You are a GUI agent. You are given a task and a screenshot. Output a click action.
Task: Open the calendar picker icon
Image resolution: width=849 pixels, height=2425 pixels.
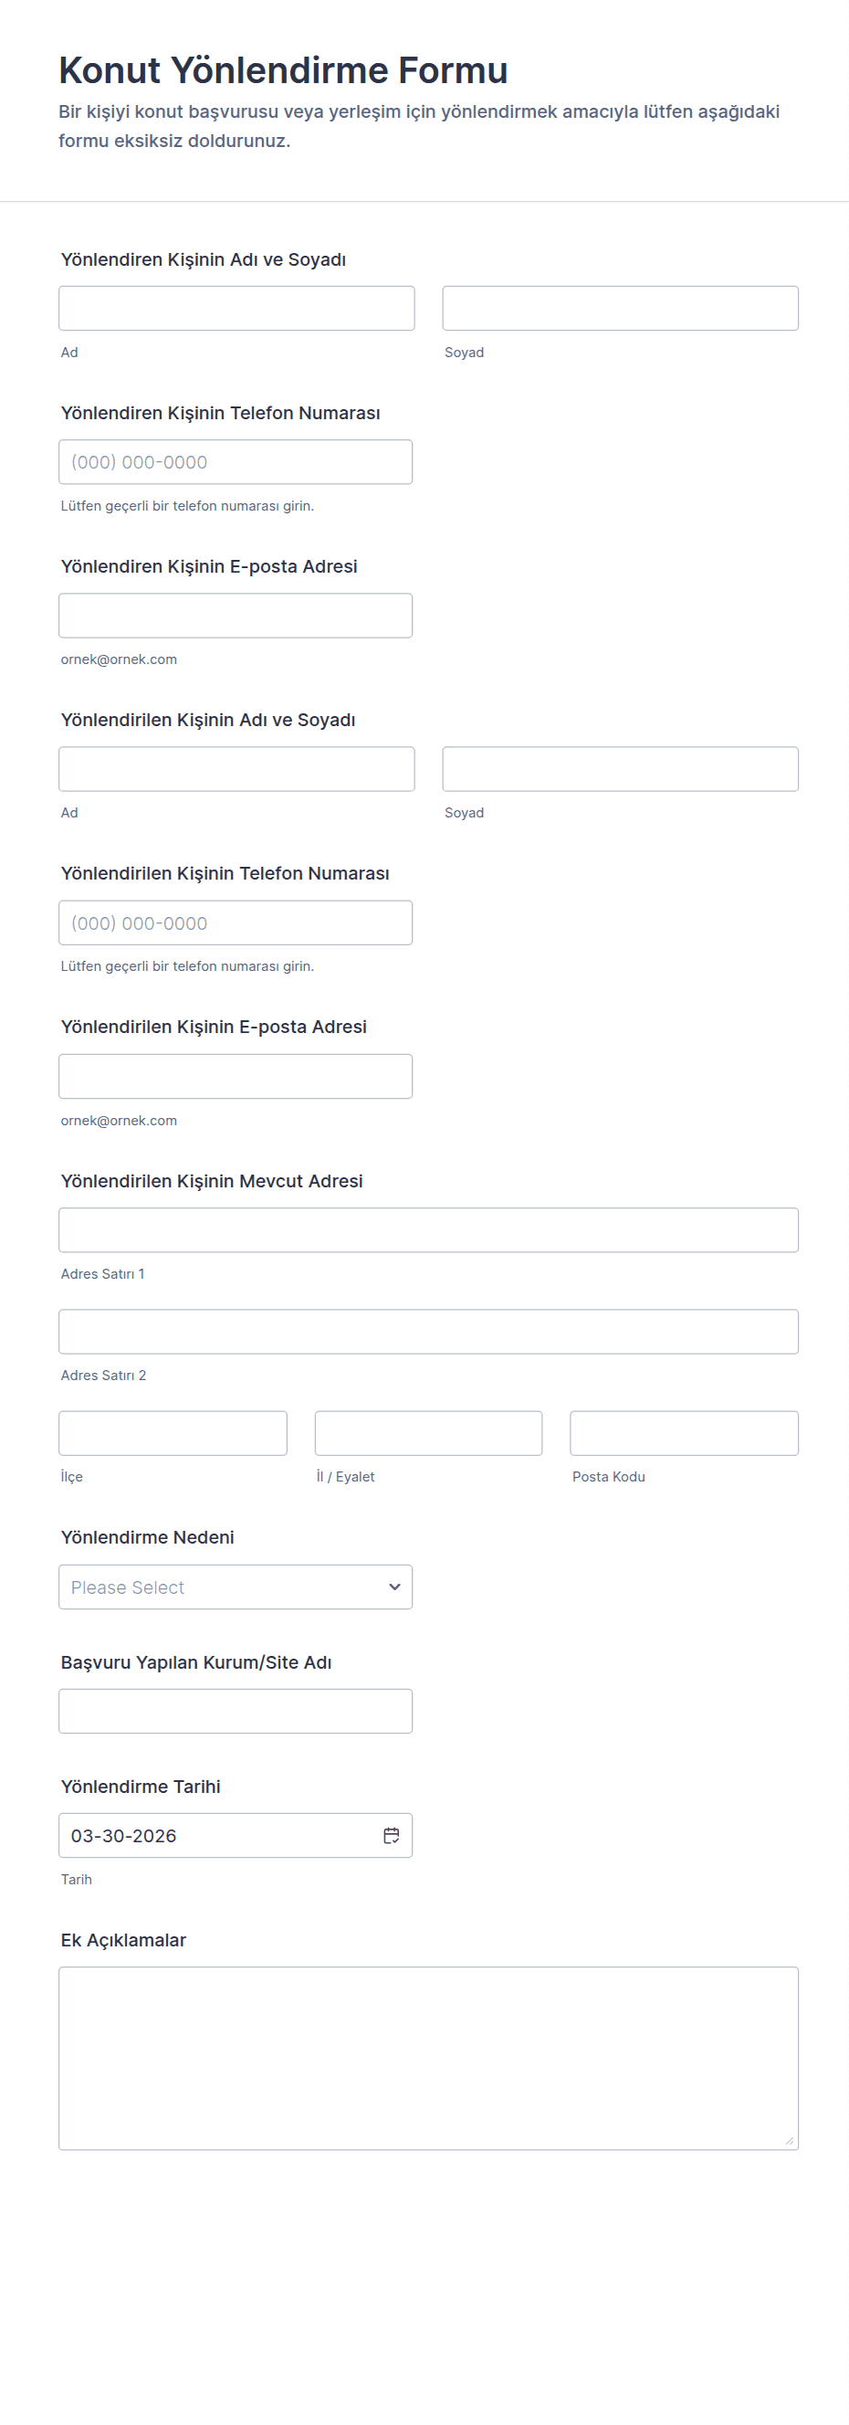(392, 1835)
